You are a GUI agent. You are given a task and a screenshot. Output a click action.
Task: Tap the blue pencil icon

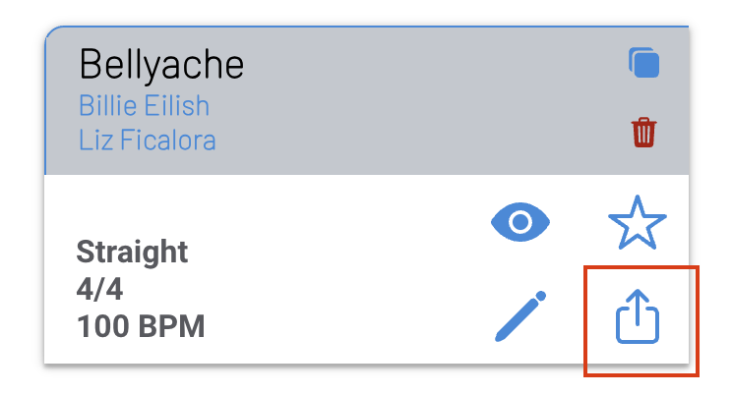click(520, 316)
